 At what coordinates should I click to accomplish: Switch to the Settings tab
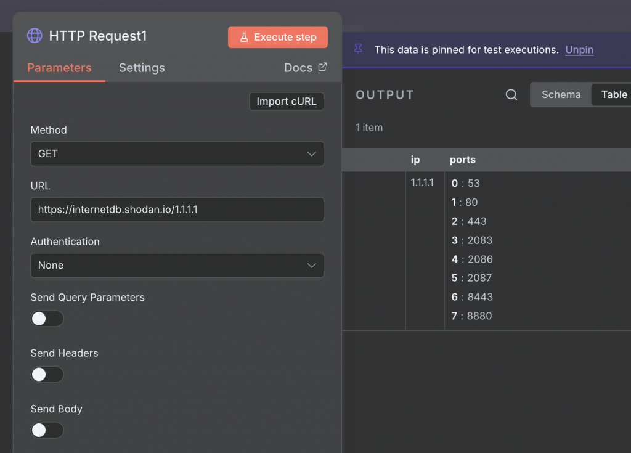142,68
